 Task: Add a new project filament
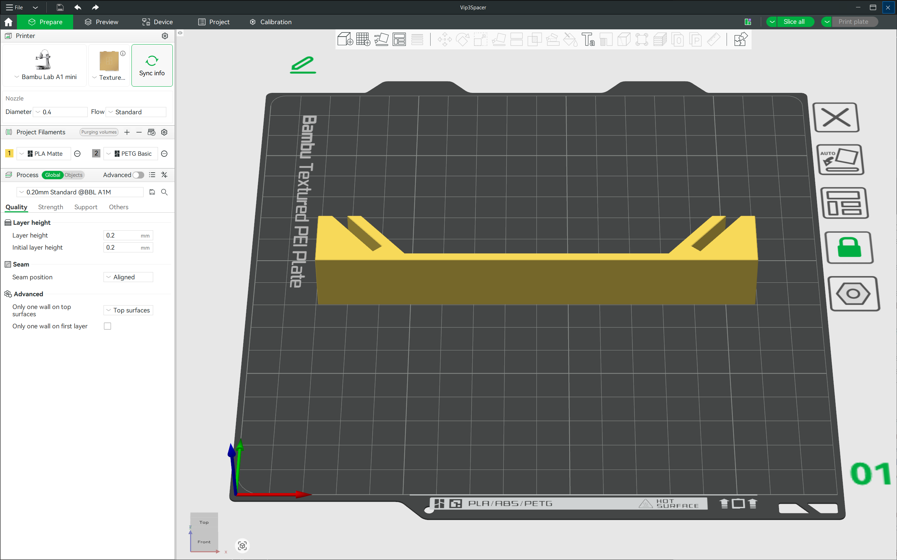click(127, 132)
